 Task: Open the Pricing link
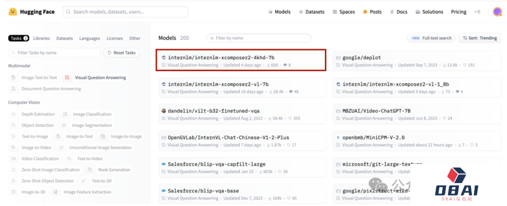point(459,12)
